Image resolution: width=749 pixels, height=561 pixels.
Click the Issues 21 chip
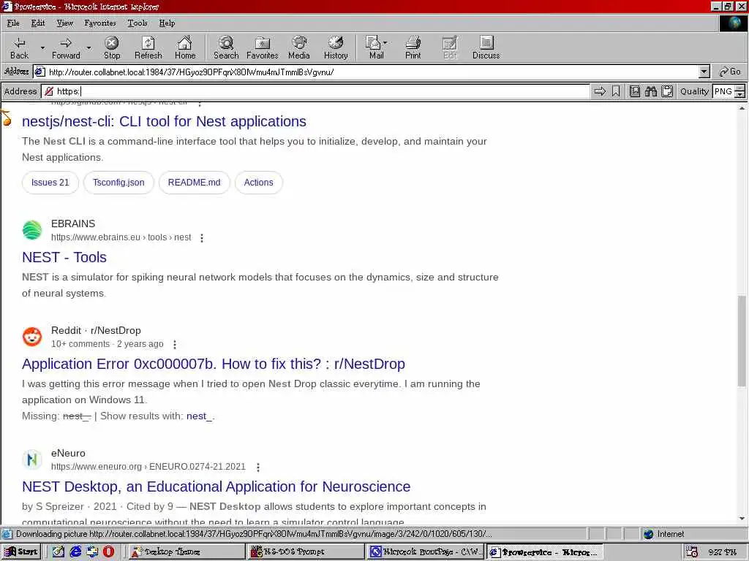point(50,182)
